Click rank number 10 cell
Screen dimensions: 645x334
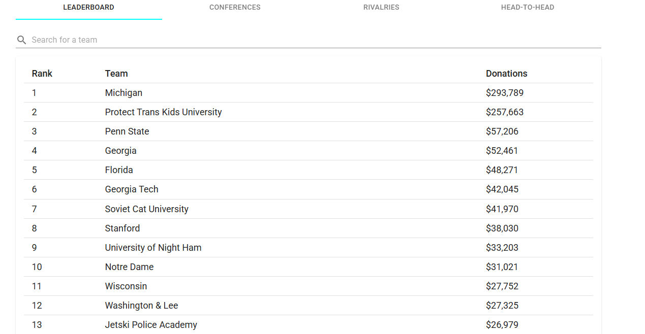(x=37, y=267)
